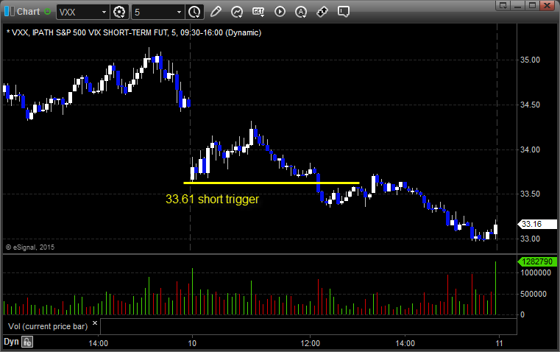Click the window link arrows icon
Image resolution: width=560 pixels, height=352 pixels.
coord(322,12)
